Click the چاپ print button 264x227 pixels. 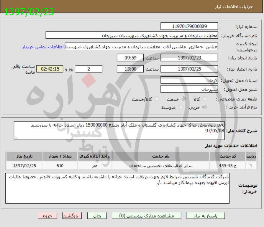[x=97, y=216]
